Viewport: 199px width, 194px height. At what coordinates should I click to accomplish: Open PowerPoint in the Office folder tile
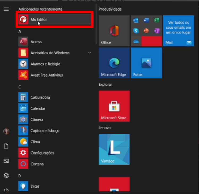pos(146,31)
